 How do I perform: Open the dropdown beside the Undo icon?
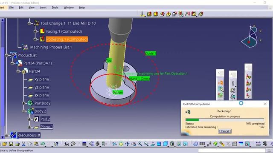[46, 146]
